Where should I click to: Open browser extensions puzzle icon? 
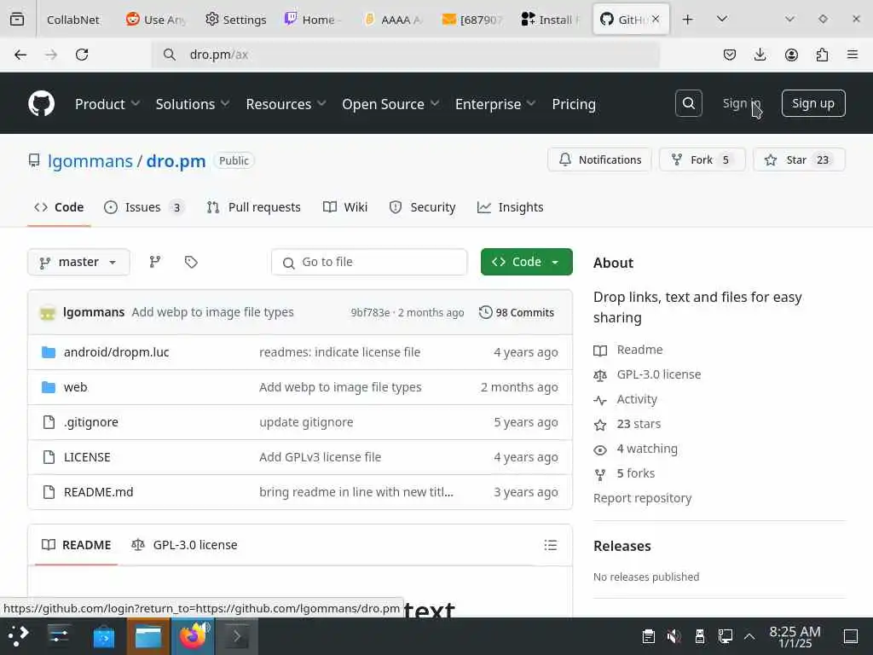click(x=822, y=55)
